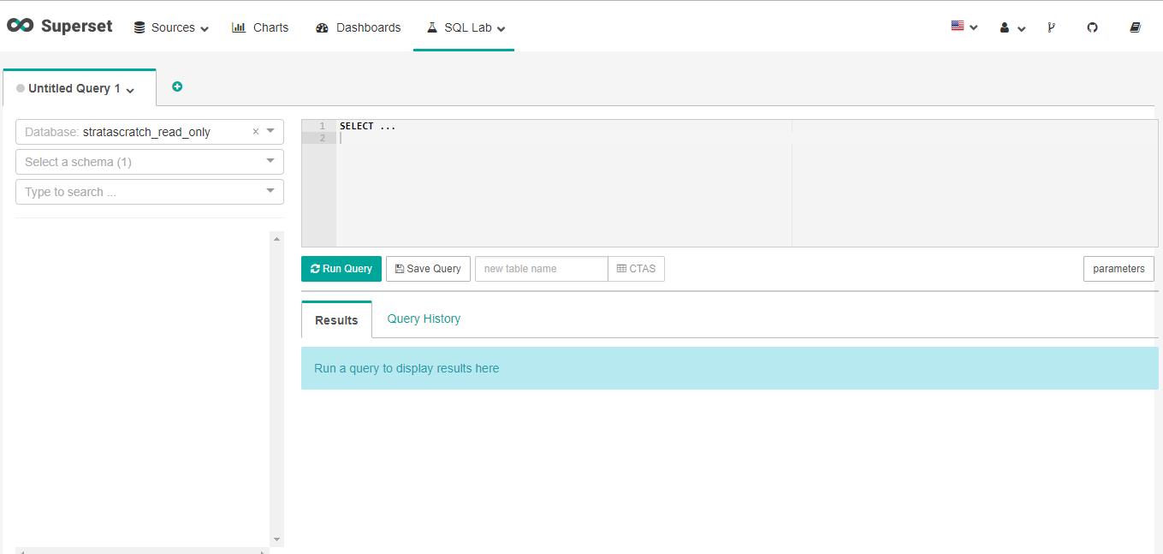Expand the Database dropdown arrow
1163x554 pixels.
270,132
